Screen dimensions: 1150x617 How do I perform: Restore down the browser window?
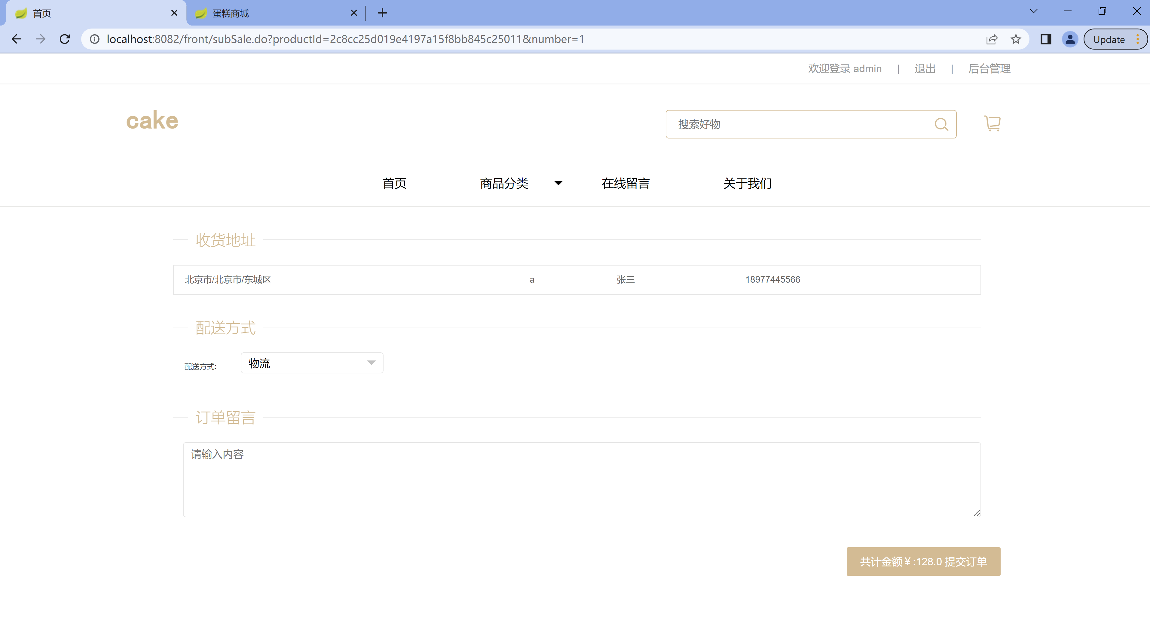(1102, 11)
